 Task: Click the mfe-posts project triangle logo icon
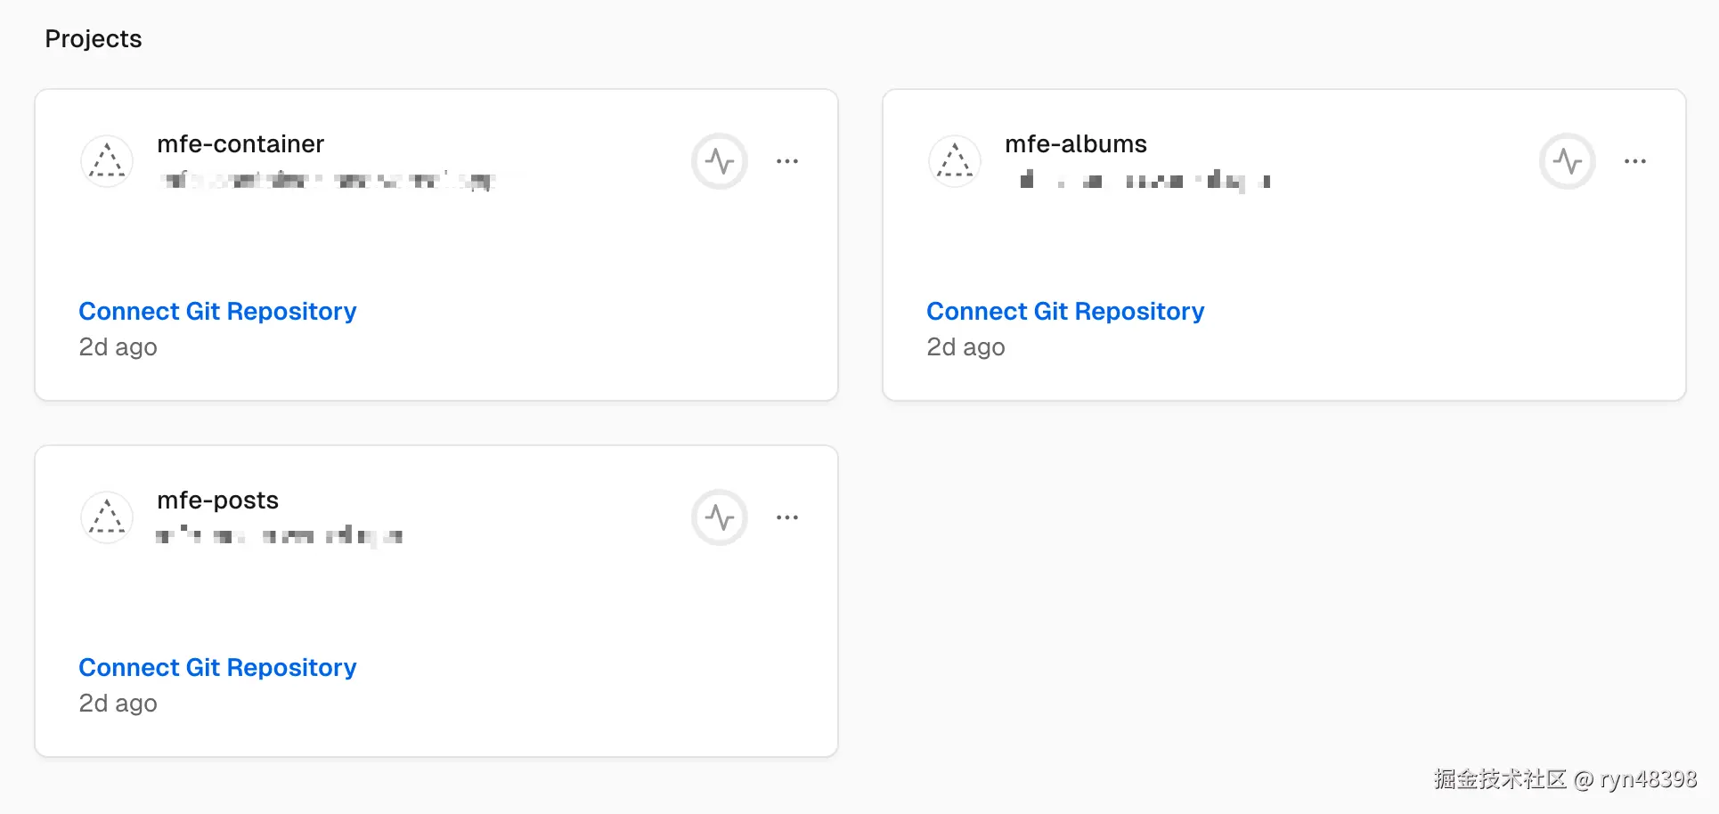point(106,517)
